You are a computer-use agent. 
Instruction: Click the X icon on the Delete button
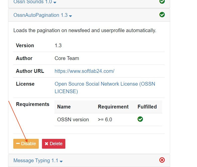tap(46, 144)
